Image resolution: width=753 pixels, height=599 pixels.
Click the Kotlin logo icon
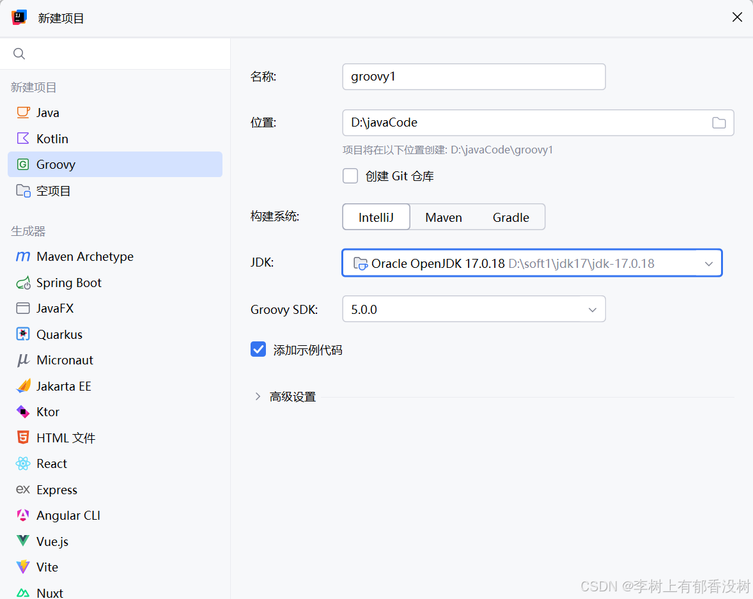click(x=23, y=138)
